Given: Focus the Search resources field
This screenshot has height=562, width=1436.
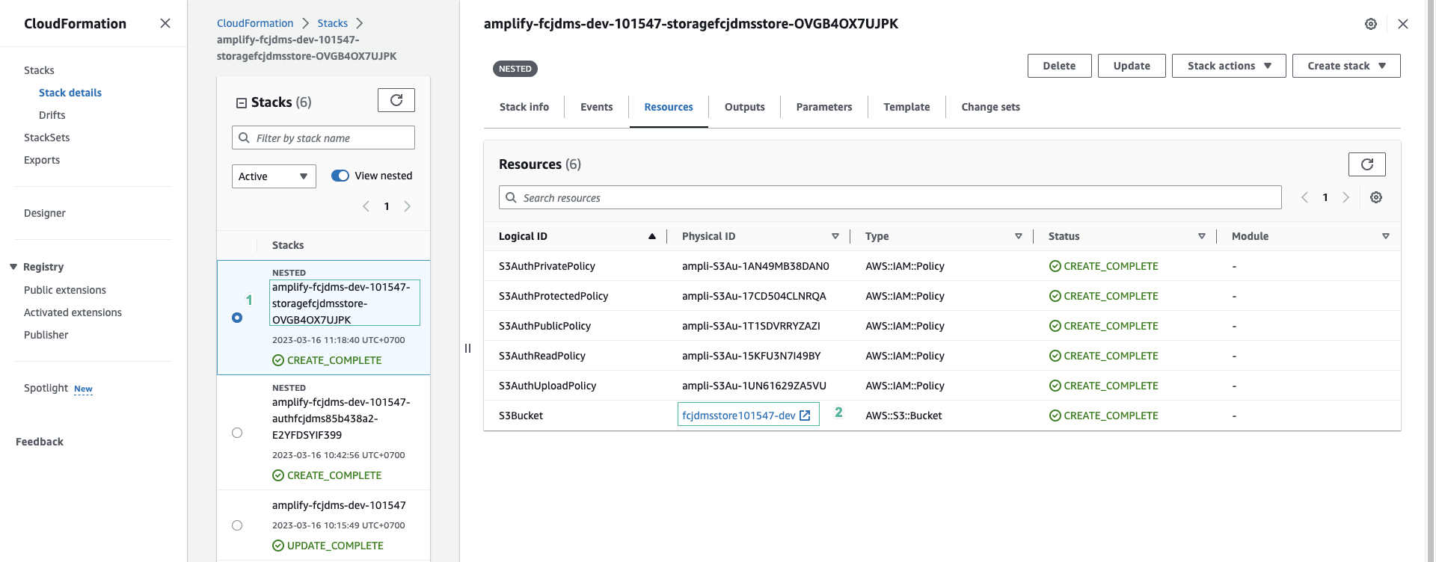Looking at the screenshot, I should (x=890, y=197).
